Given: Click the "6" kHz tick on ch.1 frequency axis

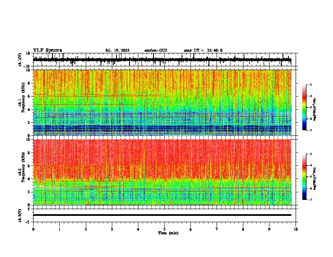Looking at the screenshot, I should coord(29,96).
